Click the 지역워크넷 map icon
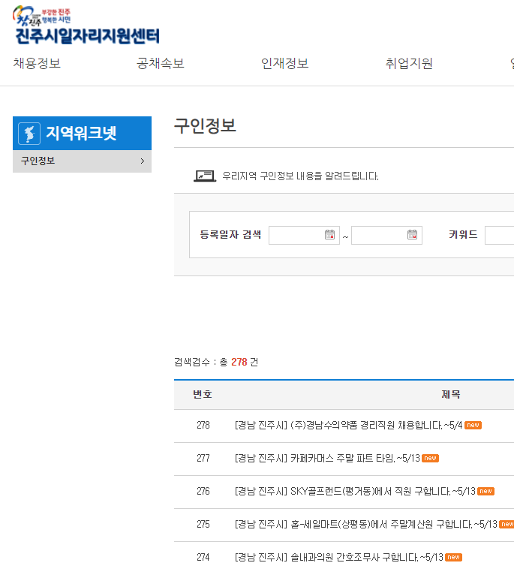 click(29, 134)
